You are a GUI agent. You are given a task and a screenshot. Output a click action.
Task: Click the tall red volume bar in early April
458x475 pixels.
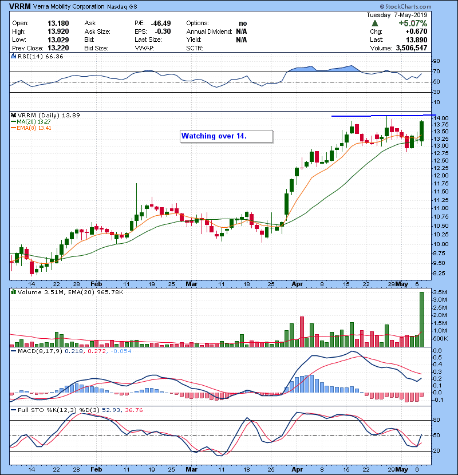(302, 332)
